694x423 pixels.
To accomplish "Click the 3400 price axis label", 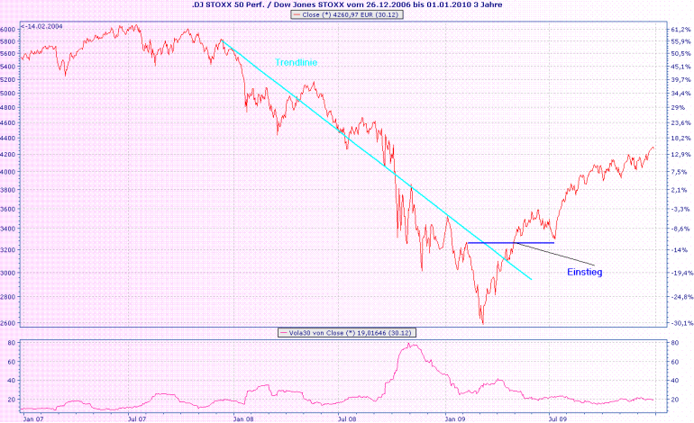I will click(7, 229).
